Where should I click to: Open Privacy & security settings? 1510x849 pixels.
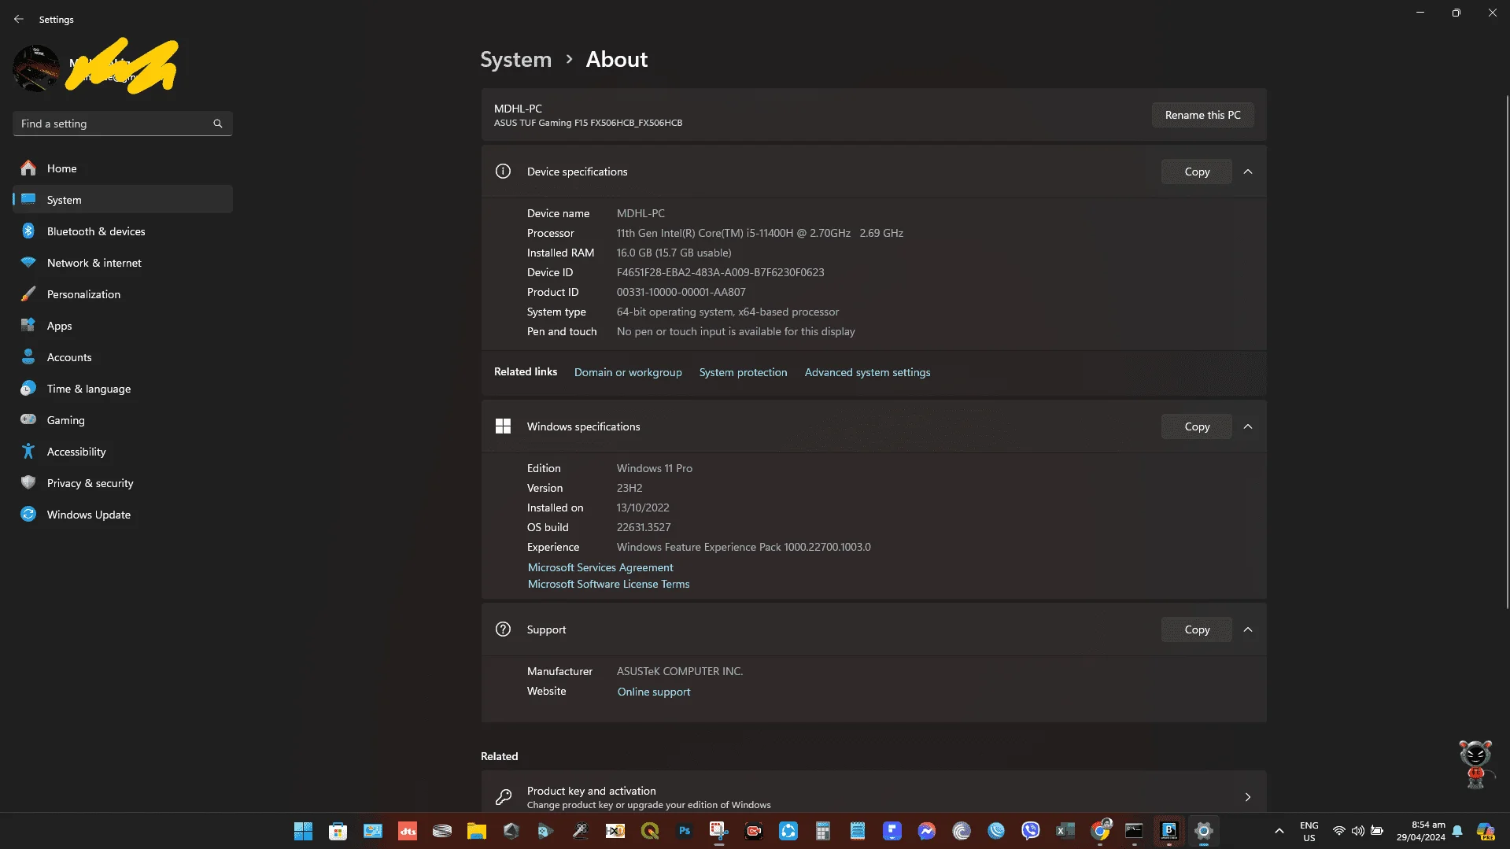pos(123,483)
